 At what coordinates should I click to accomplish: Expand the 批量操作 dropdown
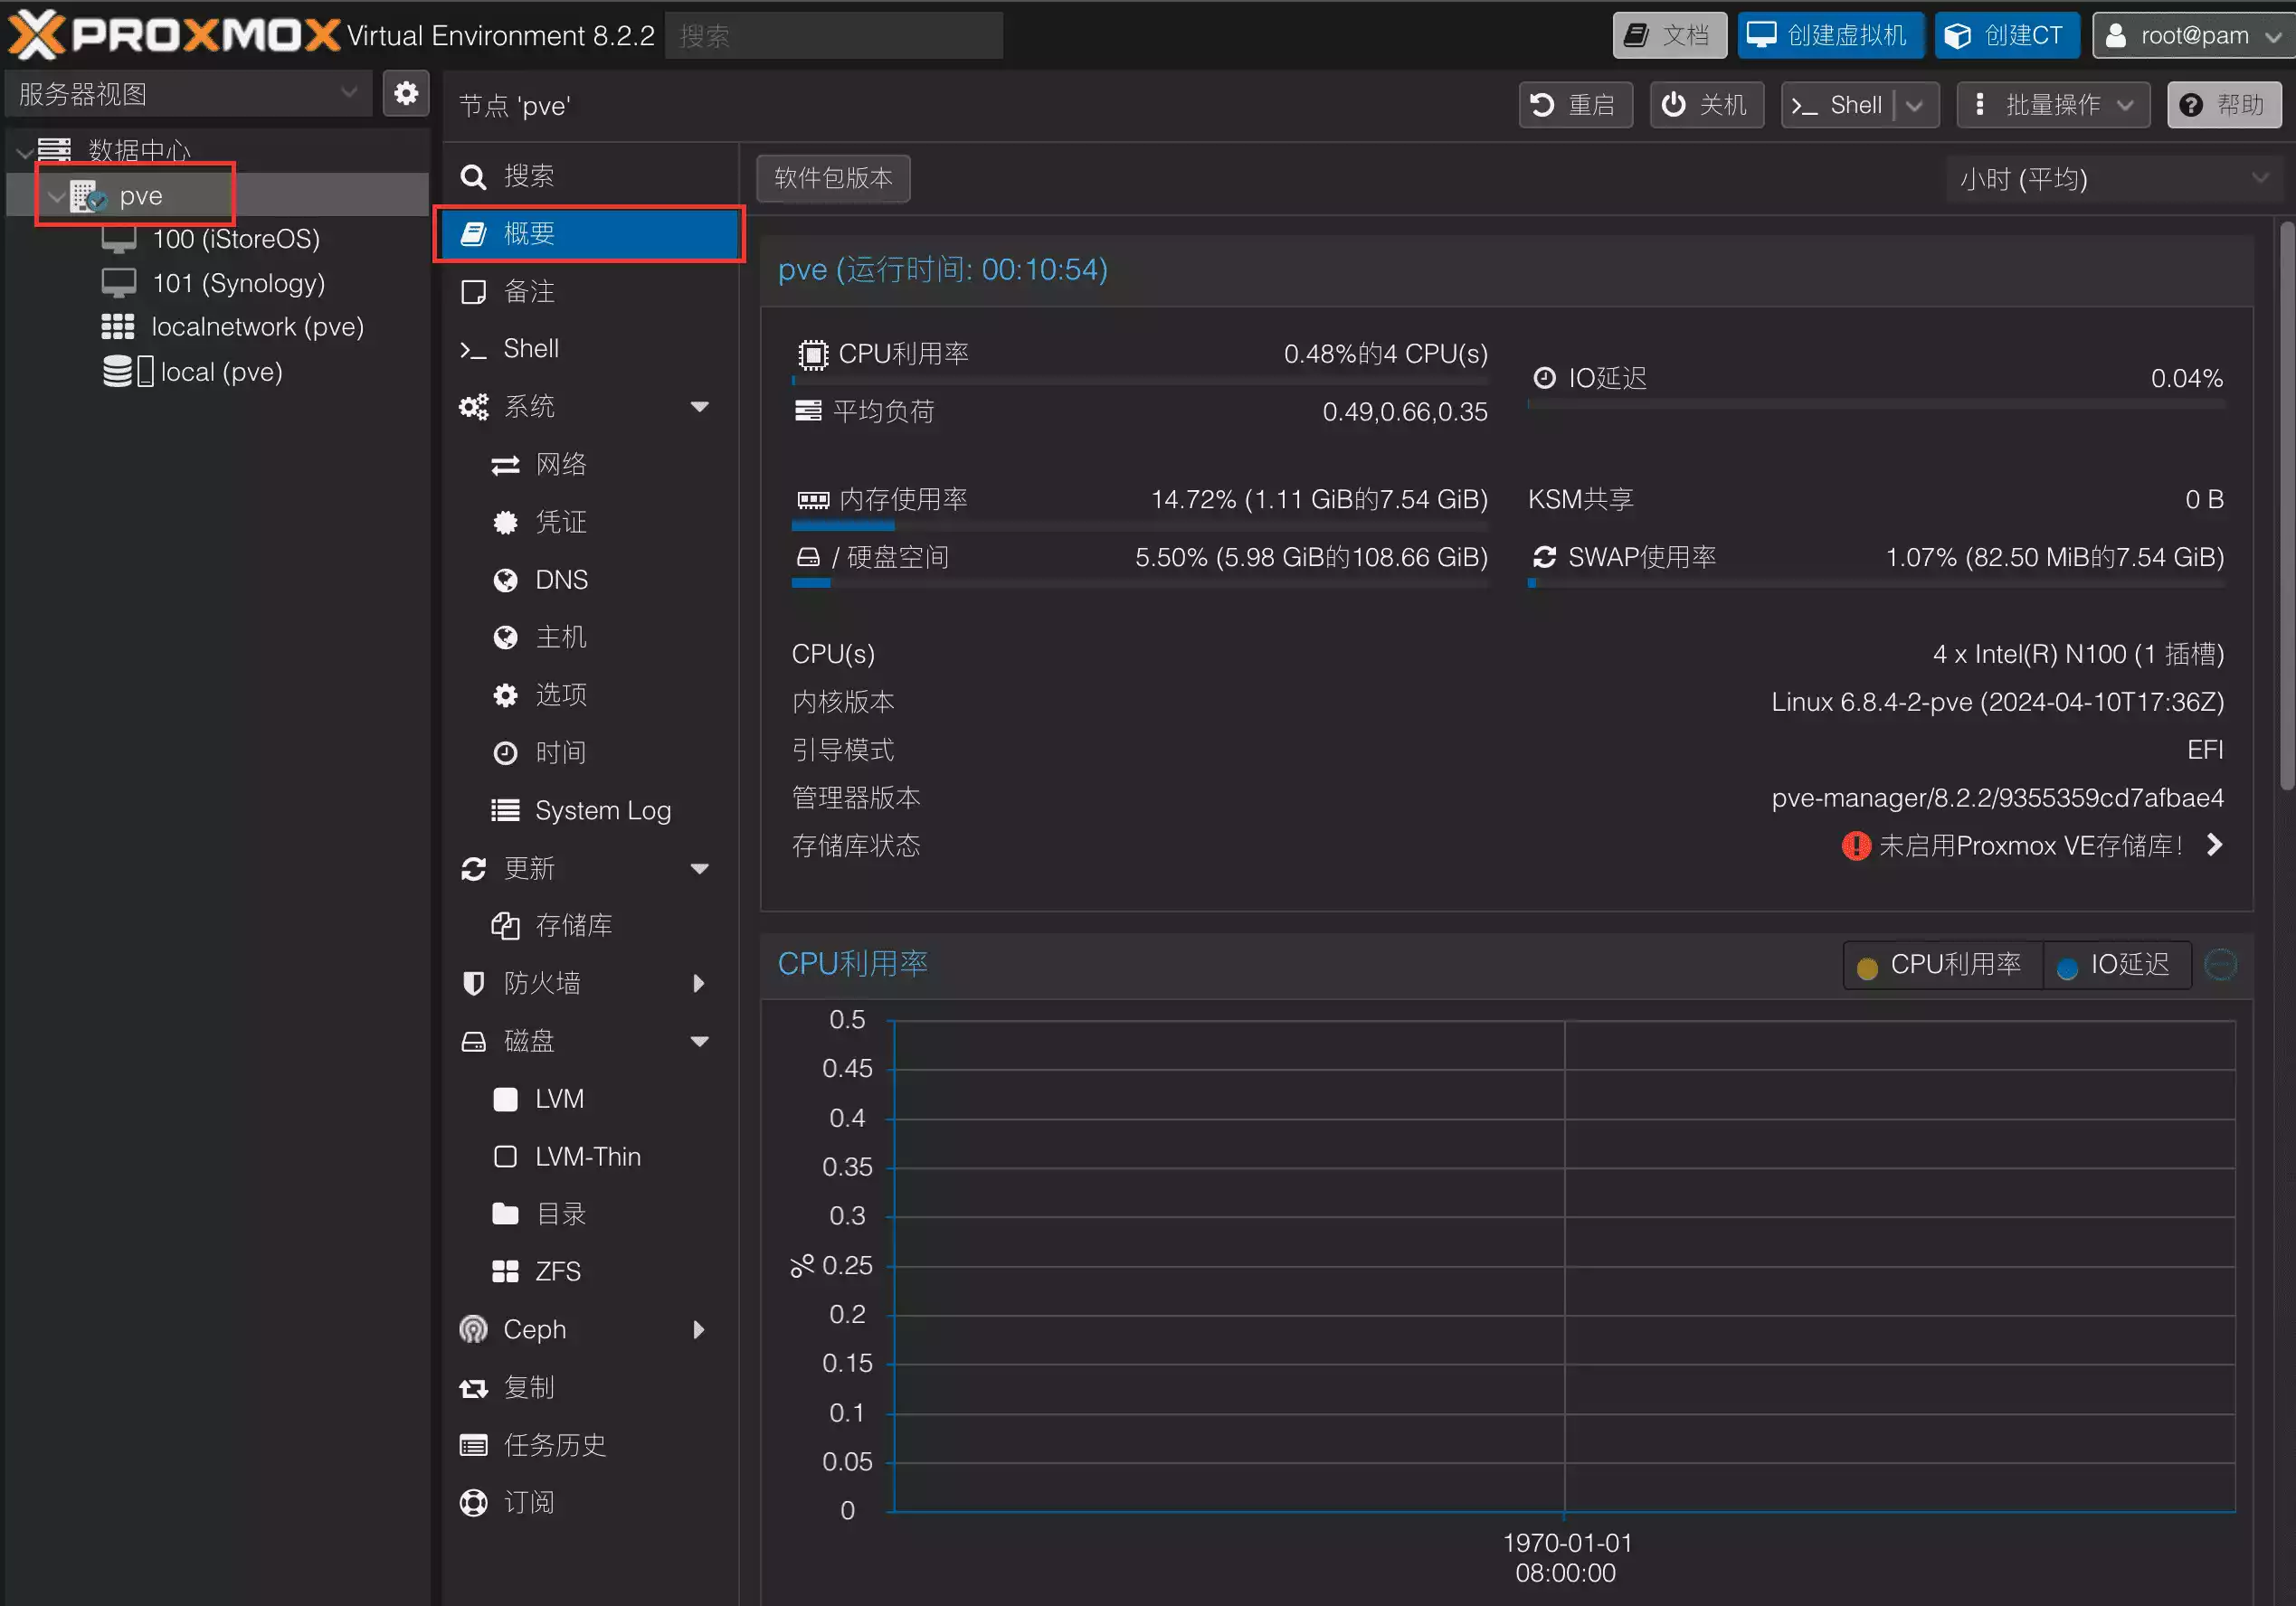point(2053,105)
